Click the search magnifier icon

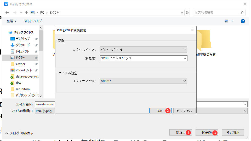click(x=242, y=13)
